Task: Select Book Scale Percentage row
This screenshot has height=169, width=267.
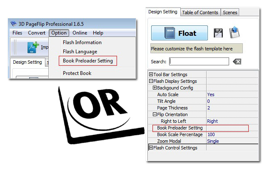Action: (x=203, y=134)
